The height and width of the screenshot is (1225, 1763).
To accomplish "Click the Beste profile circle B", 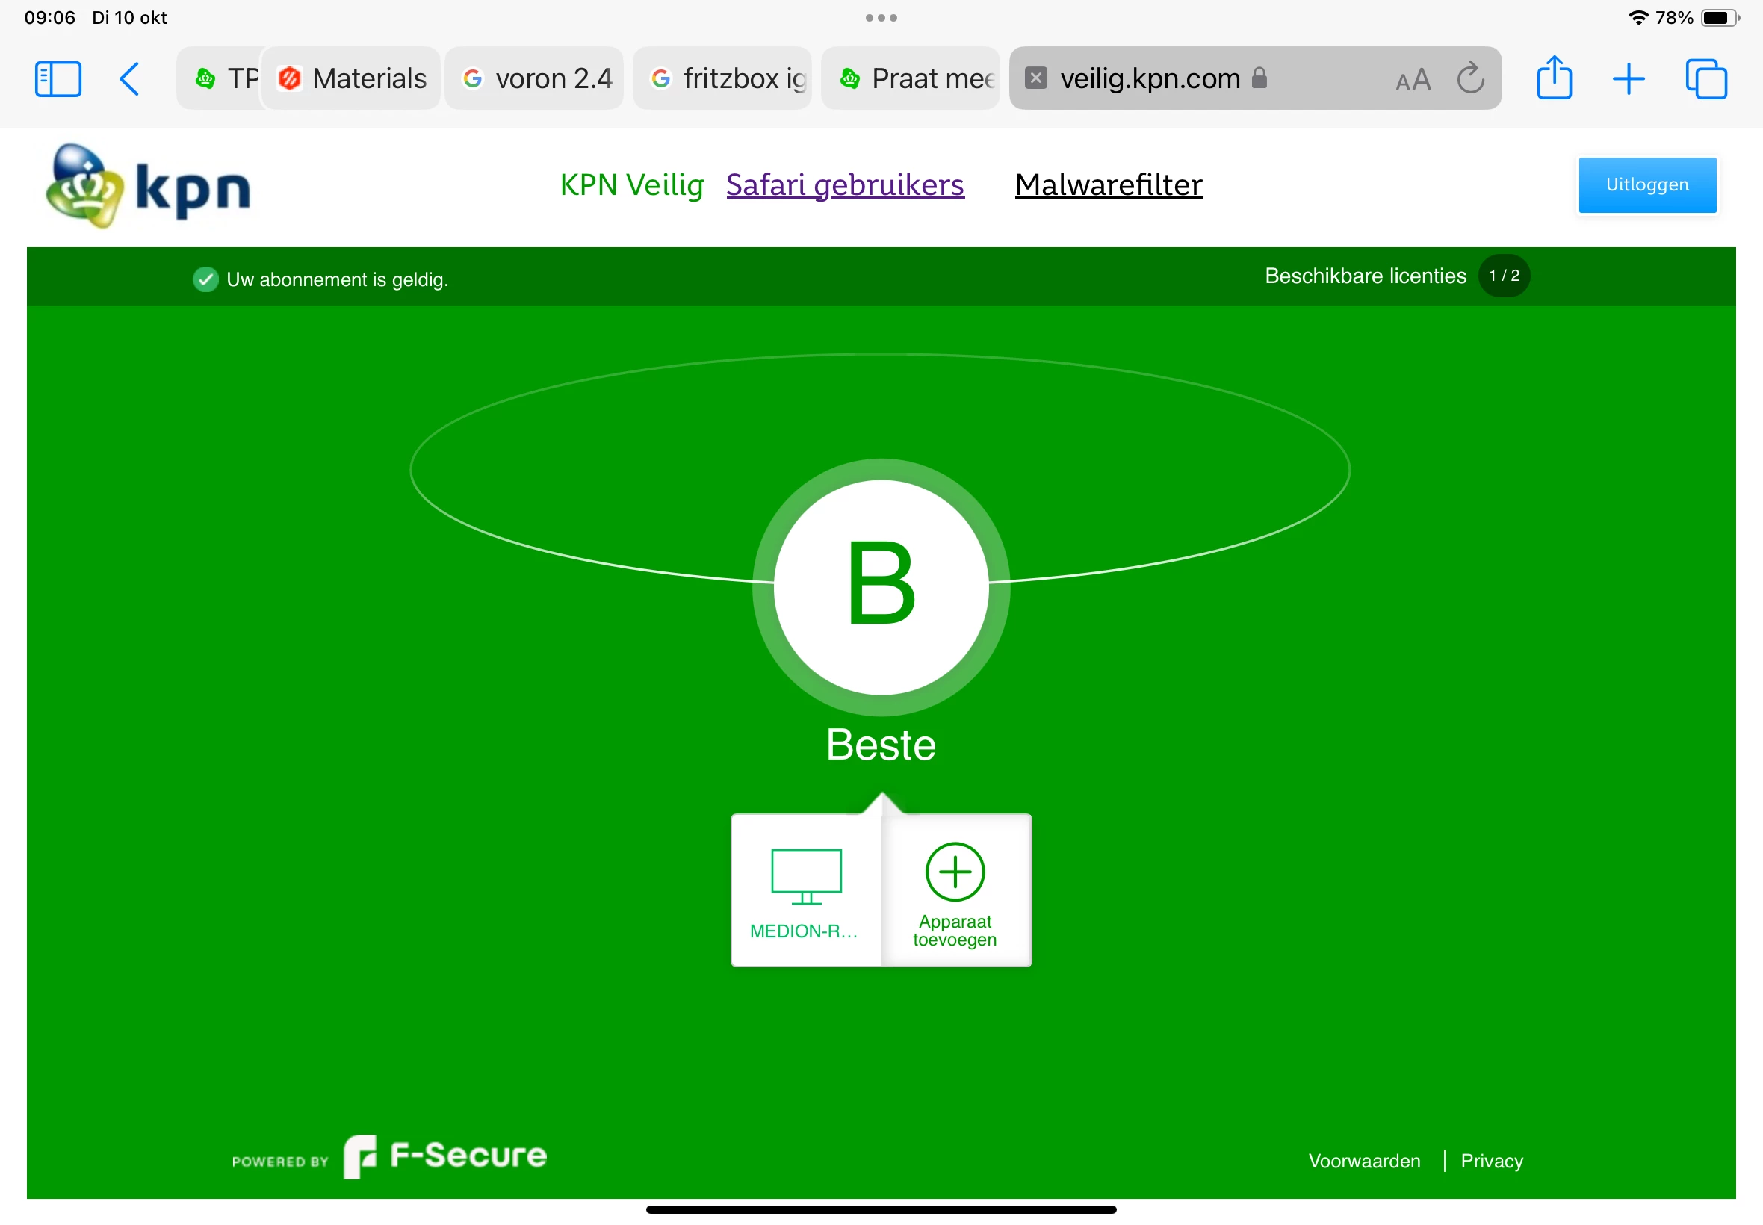I will pos(880,587).
